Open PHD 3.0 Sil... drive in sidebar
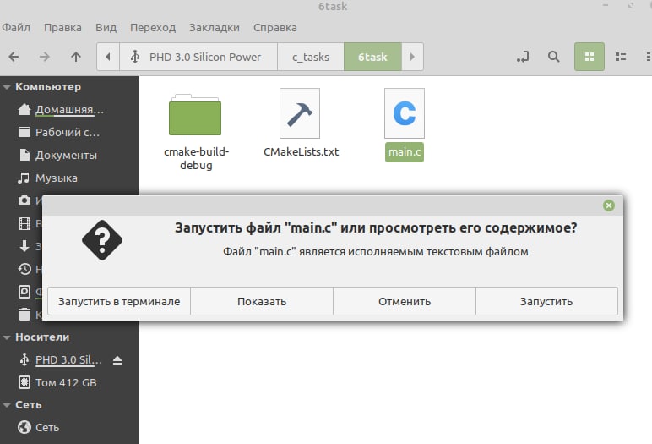Viewport: 652px width, 444px height. (68, 360)
